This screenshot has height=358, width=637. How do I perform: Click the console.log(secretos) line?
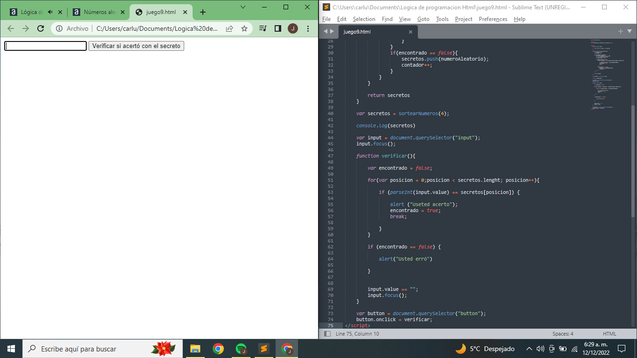(386, 125)
